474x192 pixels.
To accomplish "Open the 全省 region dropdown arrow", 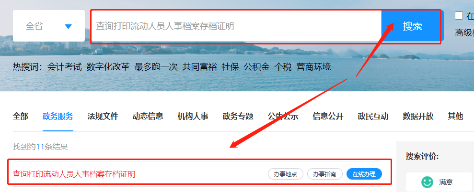I will click(69, 27).
